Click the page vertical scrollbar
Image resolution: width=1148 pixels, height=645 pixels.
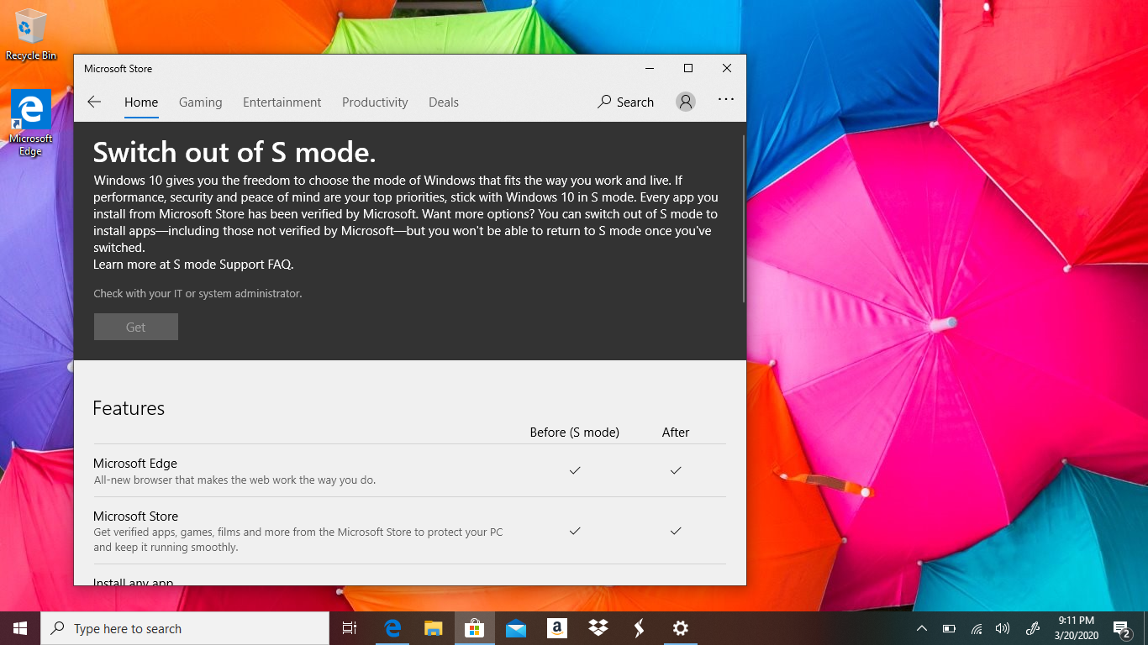pos(743,218)
